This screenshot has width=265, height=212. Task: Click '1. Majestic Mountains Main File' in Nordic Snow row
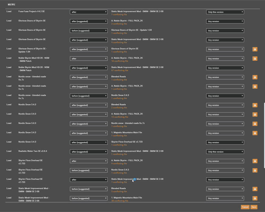[x=127, y=132]
